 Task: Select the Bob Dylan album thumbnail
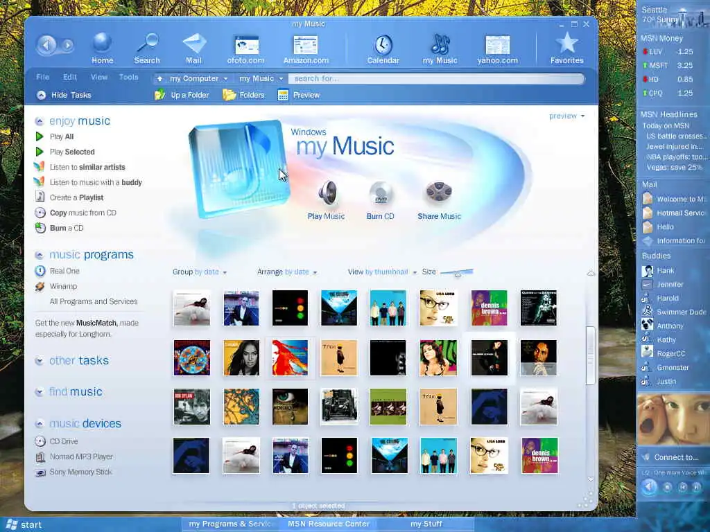191,407
